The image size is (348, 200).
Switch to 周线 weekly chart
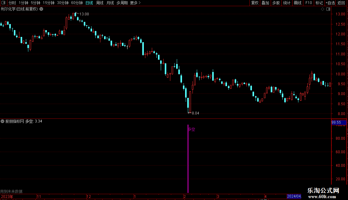pyautogui.click(x=100, y=3)
